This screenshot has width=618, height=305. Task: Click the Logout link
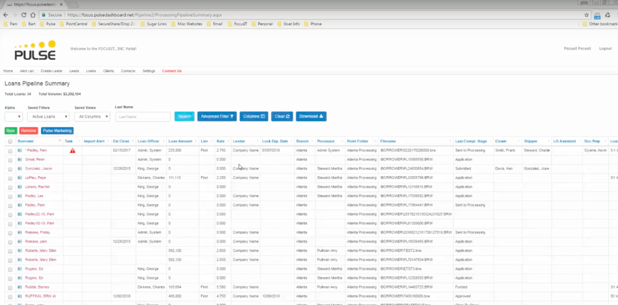coord(605,48)
